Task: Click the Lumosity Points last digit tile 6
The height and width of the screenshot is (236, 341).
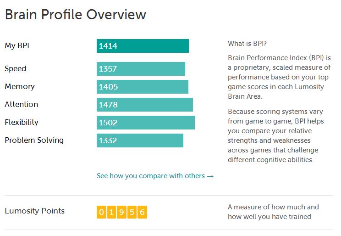Action: [x=142, y=212]
